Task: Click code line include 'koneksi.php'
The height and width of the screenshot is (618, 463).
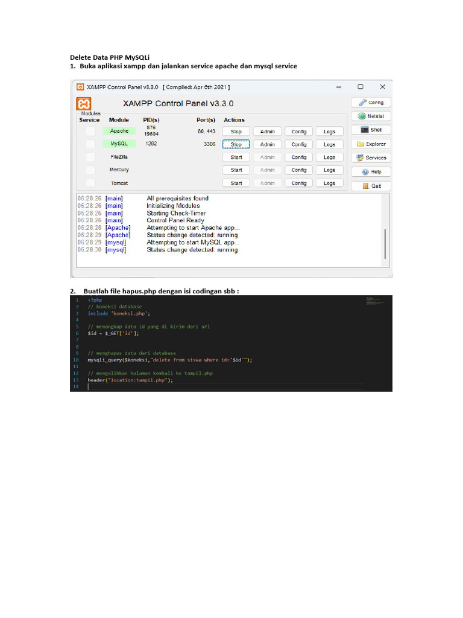Action: pos(119,314)
